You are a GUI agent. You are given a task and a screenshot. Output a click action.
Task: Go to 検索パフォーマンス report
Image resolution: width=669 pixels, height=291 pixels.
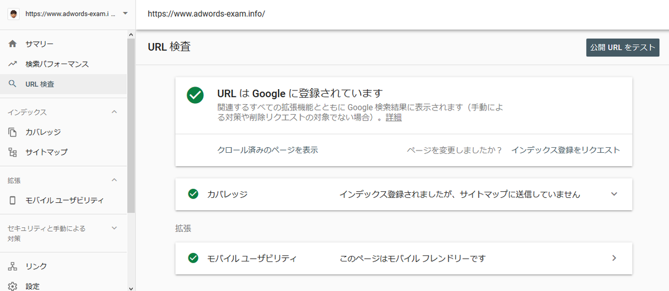coord(64,64)
